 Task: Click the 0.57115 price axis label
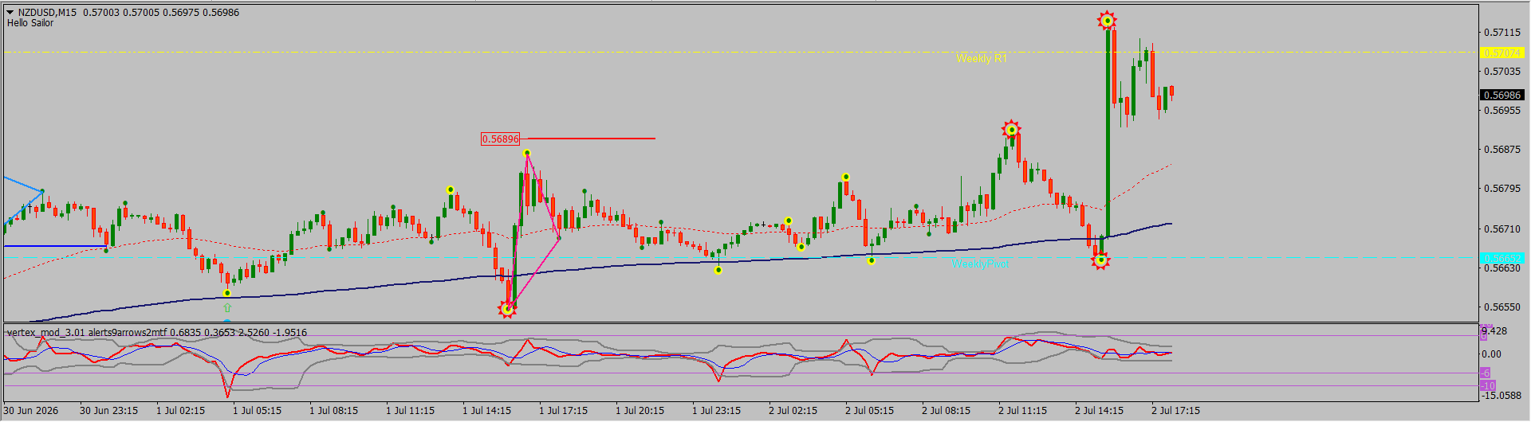[x=1502, y=33]
